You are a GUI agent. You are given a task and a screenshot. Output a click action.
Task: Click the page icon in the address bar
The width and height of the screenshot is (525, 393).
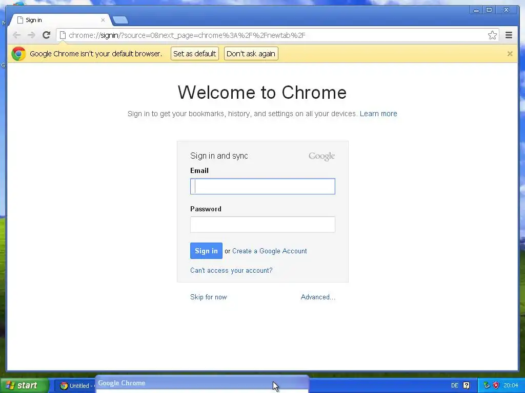[x=63, y=35]
